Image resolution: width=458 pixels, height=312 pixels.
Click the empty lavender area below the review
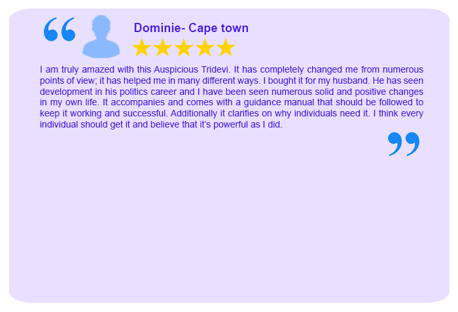[229, 228]
